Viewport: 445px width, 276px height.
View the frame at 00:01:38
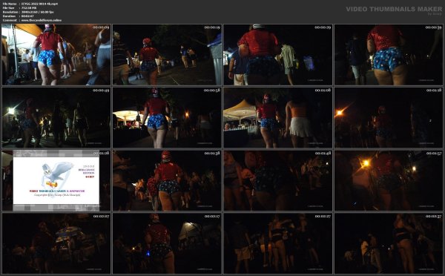pyautogui.click(x=167, y=180)
